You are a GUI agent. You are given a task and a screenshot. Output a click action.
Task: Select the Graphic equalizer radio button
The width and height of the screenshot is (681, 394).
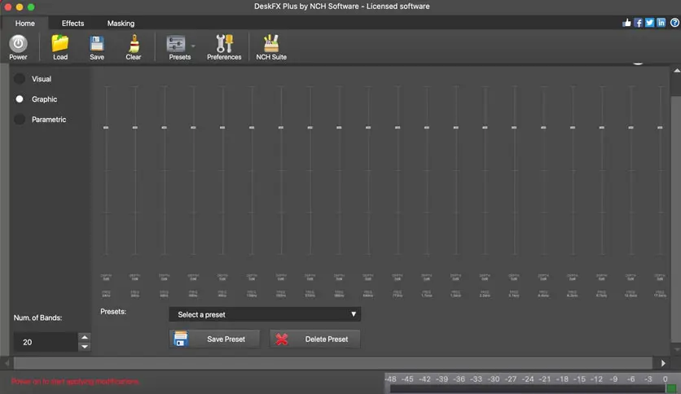20,99
